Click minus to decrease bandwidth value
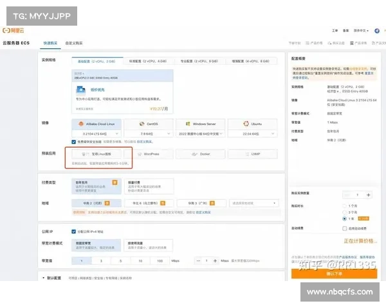386x308 pixels. click(x=198, y=261)
